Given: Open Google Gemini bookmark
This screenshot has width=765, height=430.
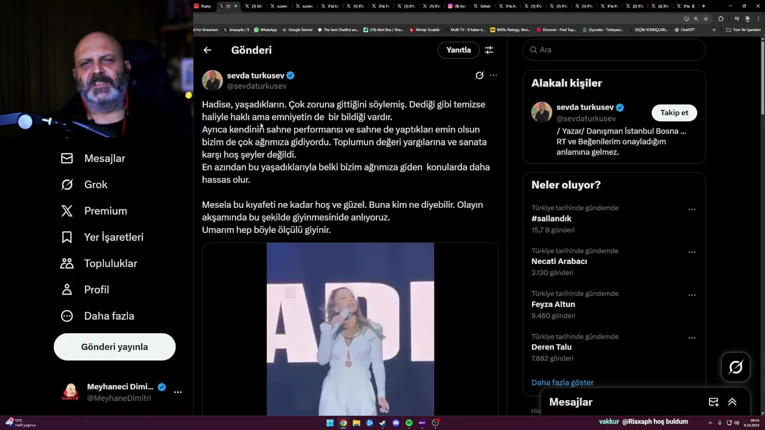Looking at the screenshot, I should (x=297, y=30).
